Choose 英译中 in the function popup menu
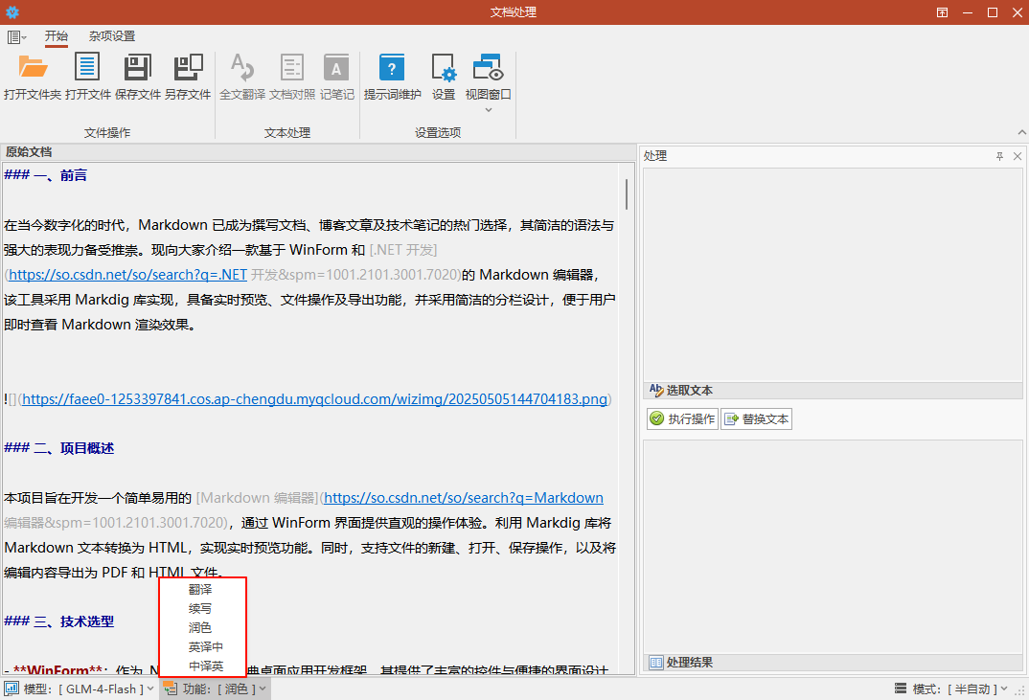This screenshot has height=700, width=1029. [205, 647]
